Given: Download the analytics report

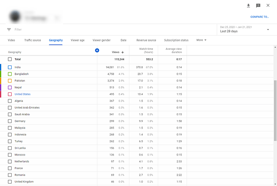Looking at the screenshot, I should tap(248, 6).
